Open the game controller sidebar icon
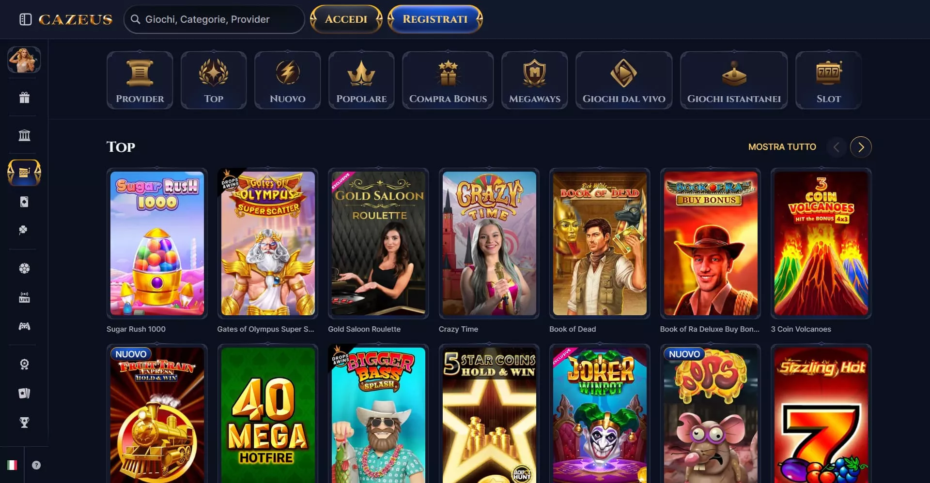Viewport: 930px width, 483px height. point(24,326)
